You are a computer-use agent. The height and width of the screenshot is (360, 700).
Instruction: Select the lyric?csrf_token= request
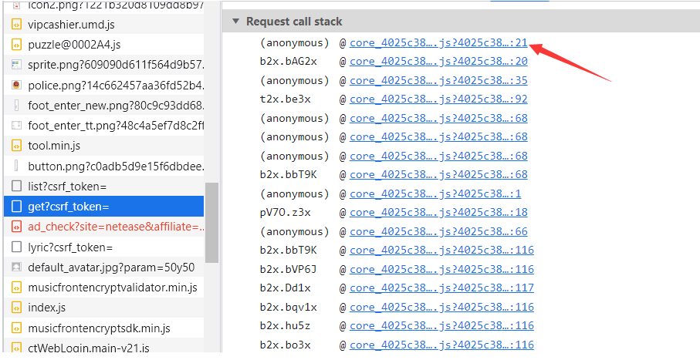(x=70, y=247)
